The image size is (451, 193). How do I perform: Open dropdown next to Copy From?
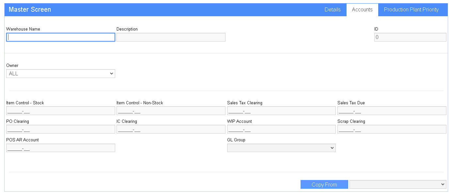click(x=398, y=185)
